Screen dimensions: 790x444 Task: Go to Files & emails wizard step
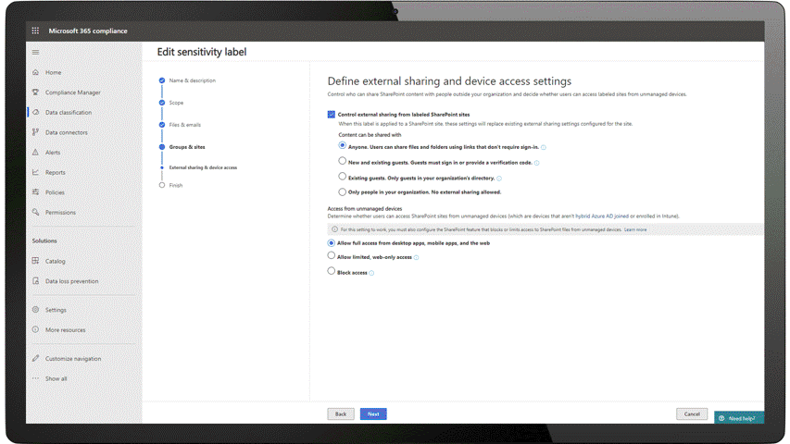[x=185, y=125]
